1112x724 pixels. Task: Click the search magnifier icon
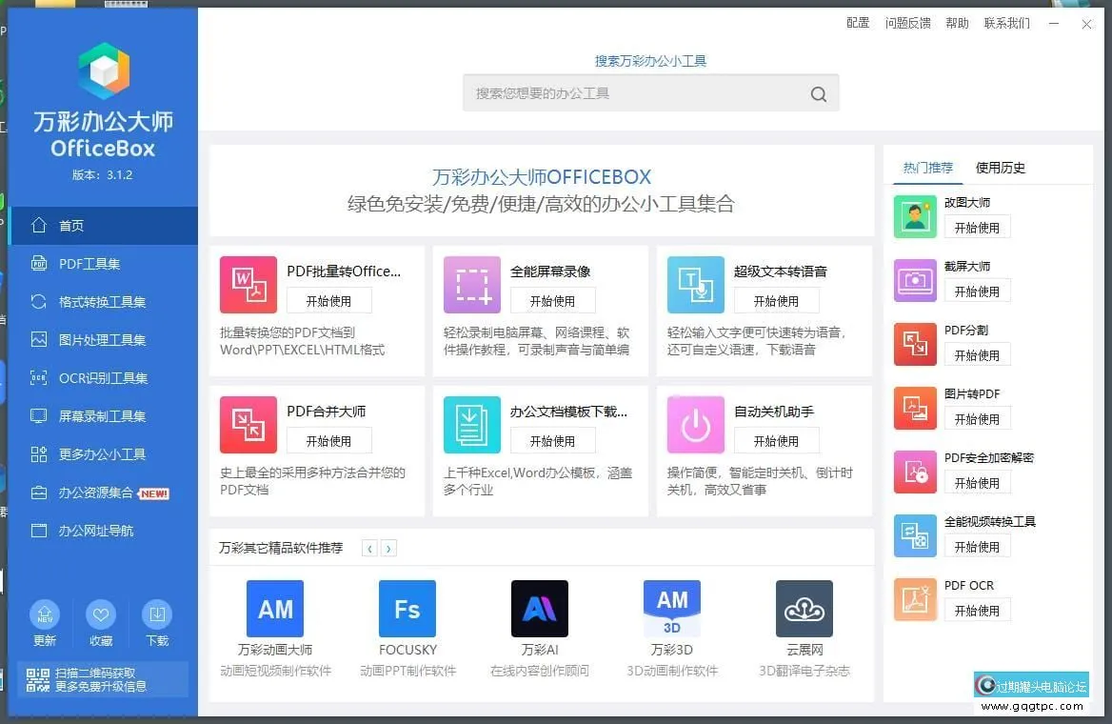coord(819,93)
